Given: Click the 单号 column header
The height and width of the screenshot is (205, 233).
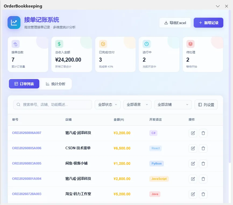Looking at the screenshot, I should coord(15,120).
